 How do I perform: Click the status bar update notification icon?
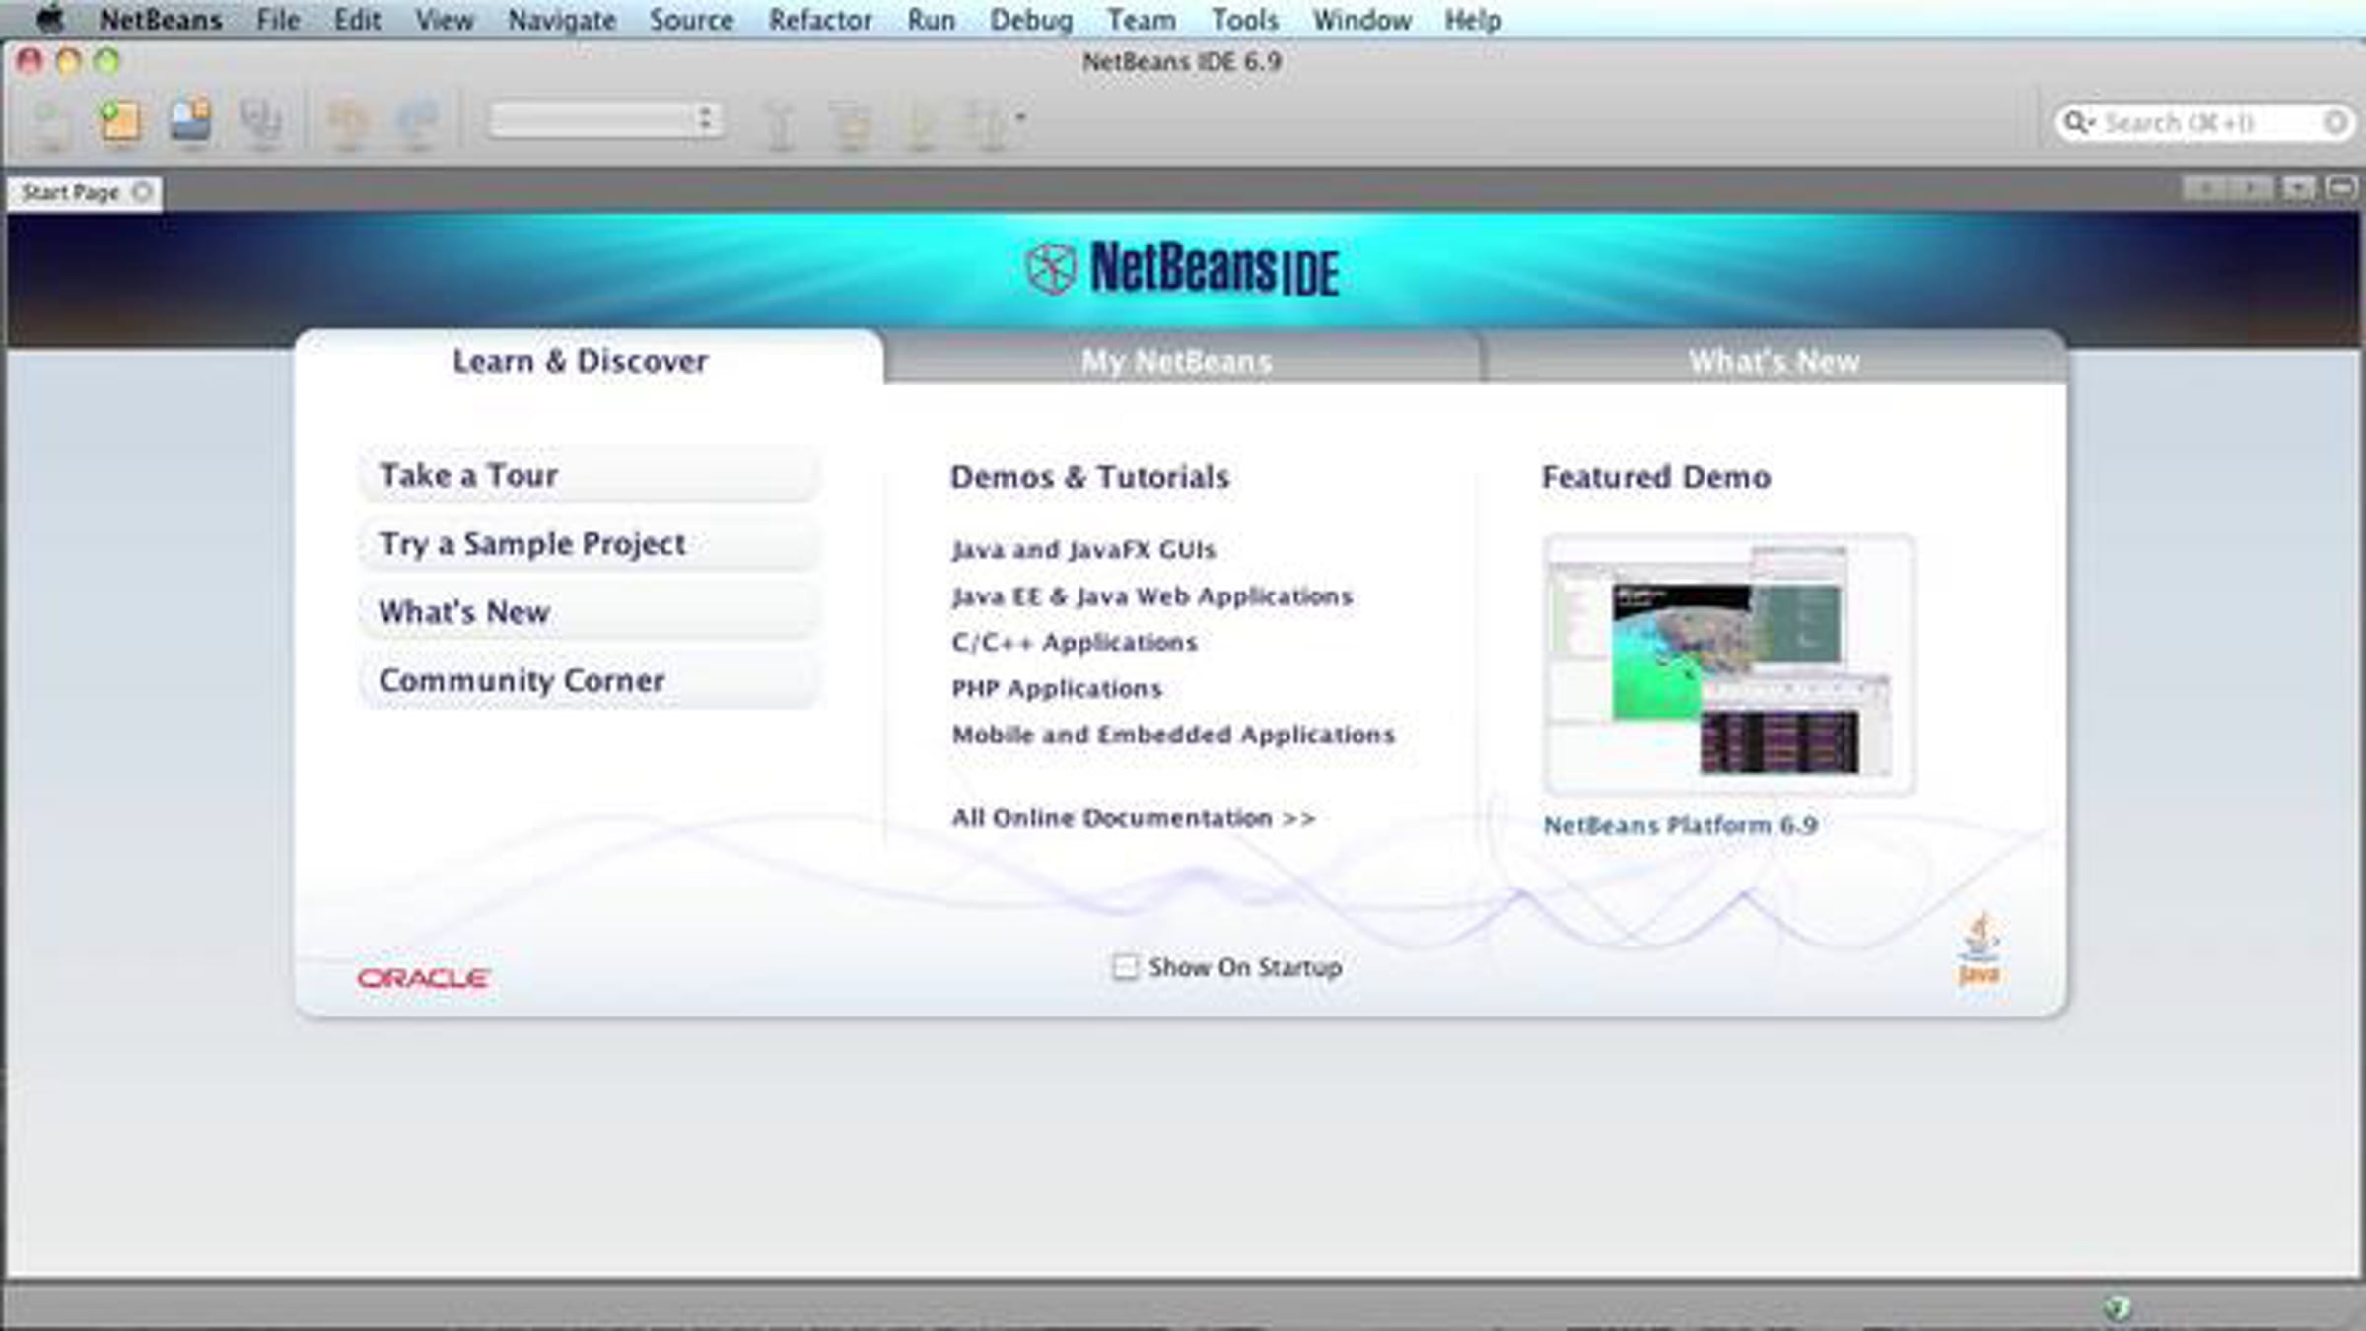coord(2116,1308)
